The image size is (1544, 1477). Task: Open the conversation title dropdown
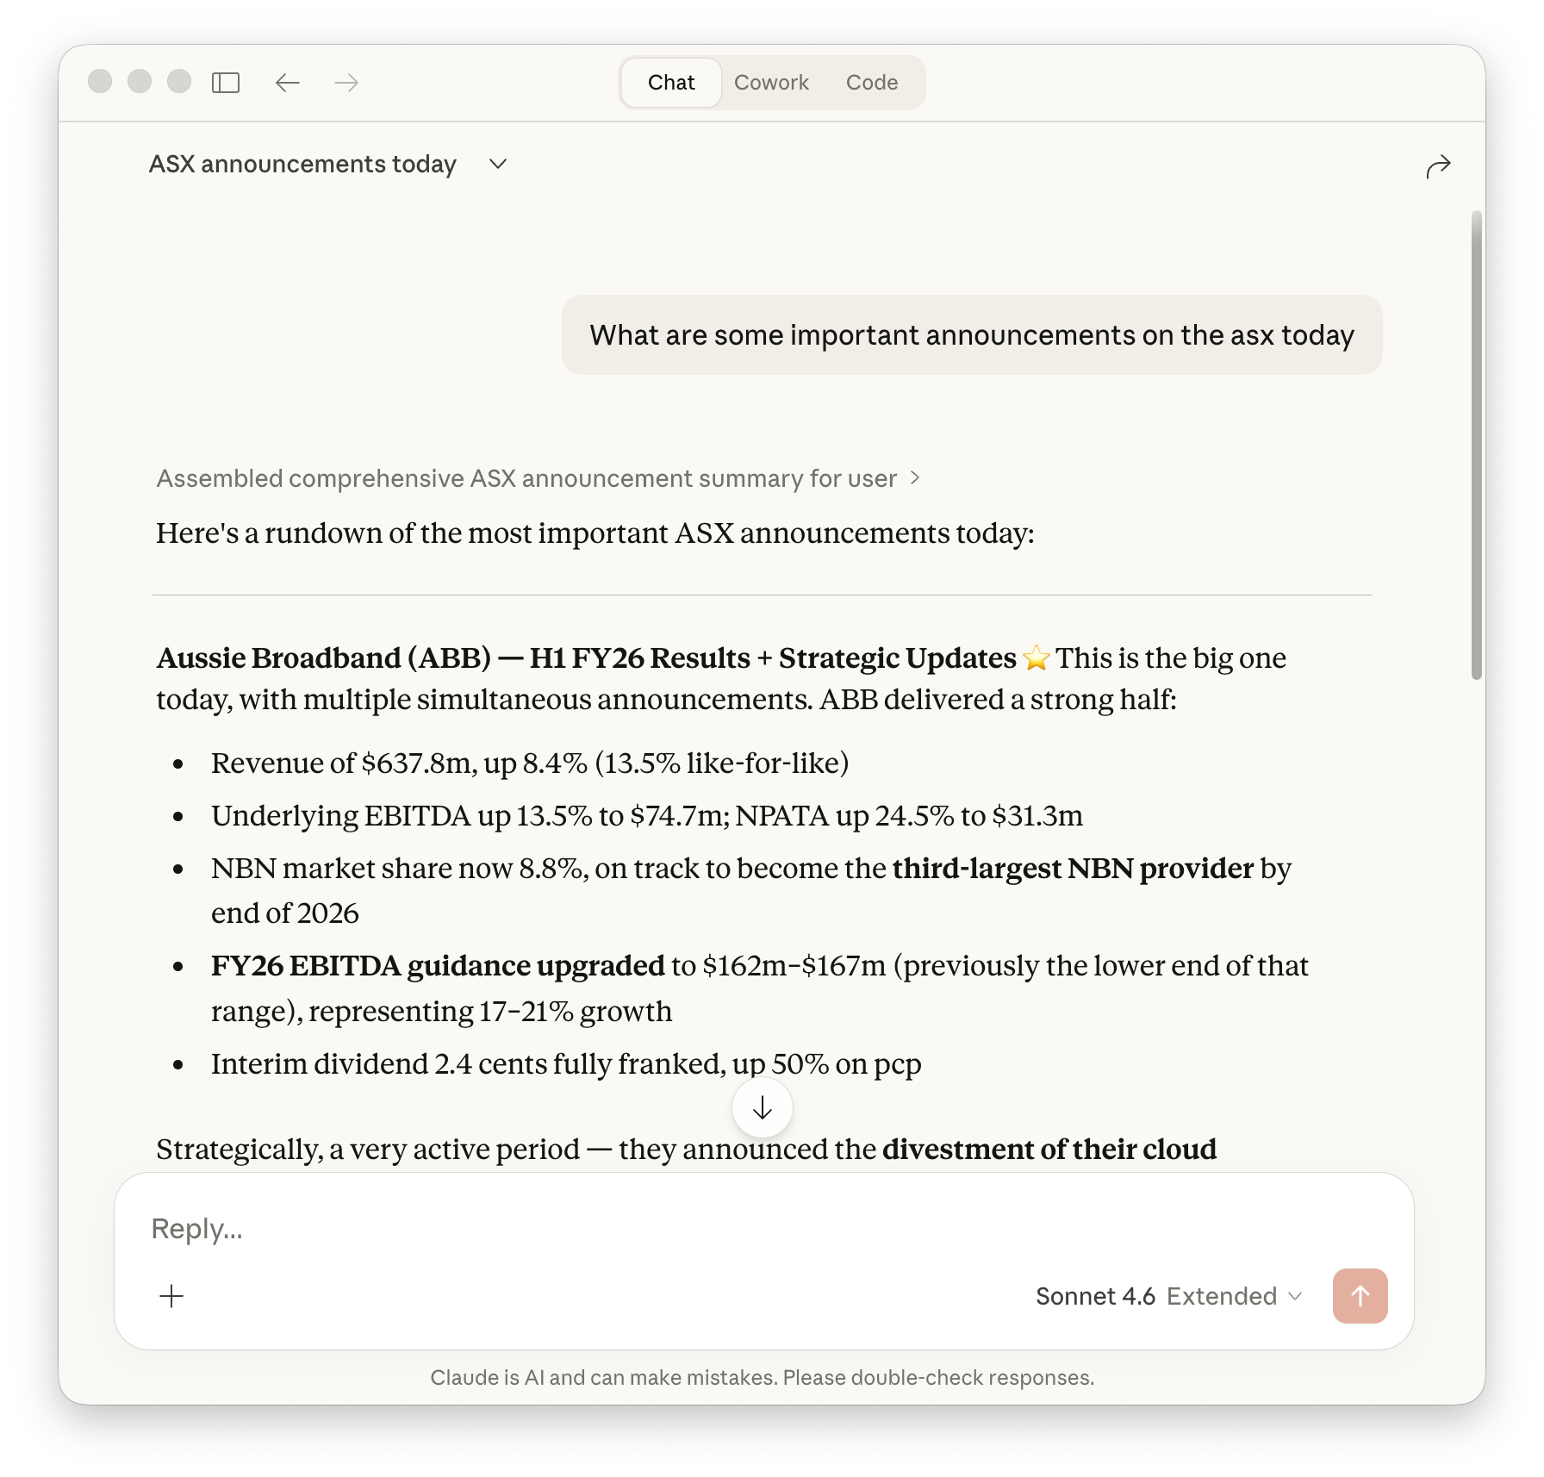click(498, 164)
